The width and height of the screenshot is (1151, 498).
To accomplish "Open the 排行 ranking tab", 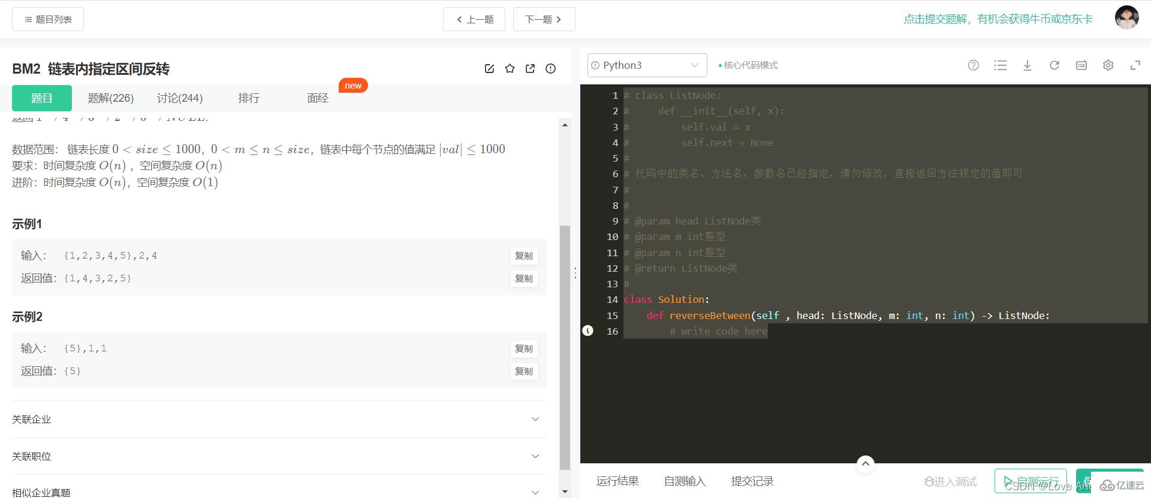I will pyautogui.click(x=249, y=98).
